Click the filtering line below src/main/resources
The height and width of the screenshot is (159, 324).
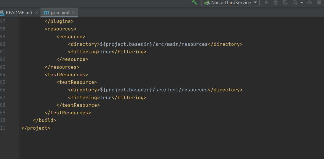coord(107,52)
